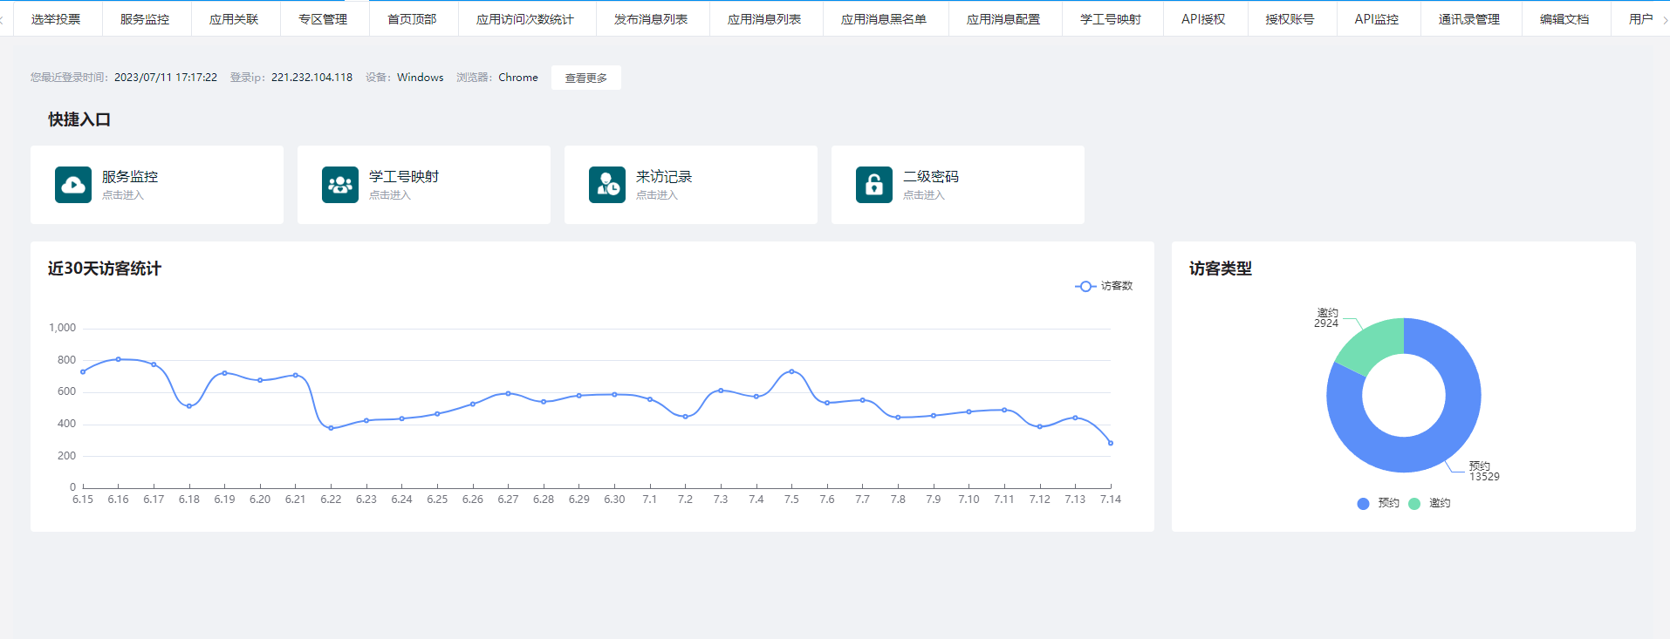Open the 用户 tab
Screen dimensions: 1670x639
coord(1640,18)
